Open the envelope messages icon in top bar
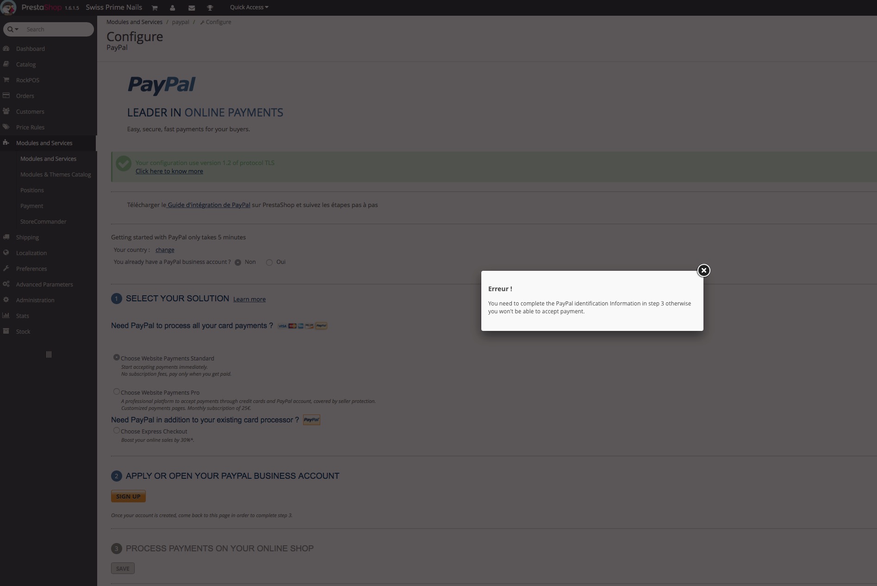Viewport: 877px width, 586px height. point(192,8)
